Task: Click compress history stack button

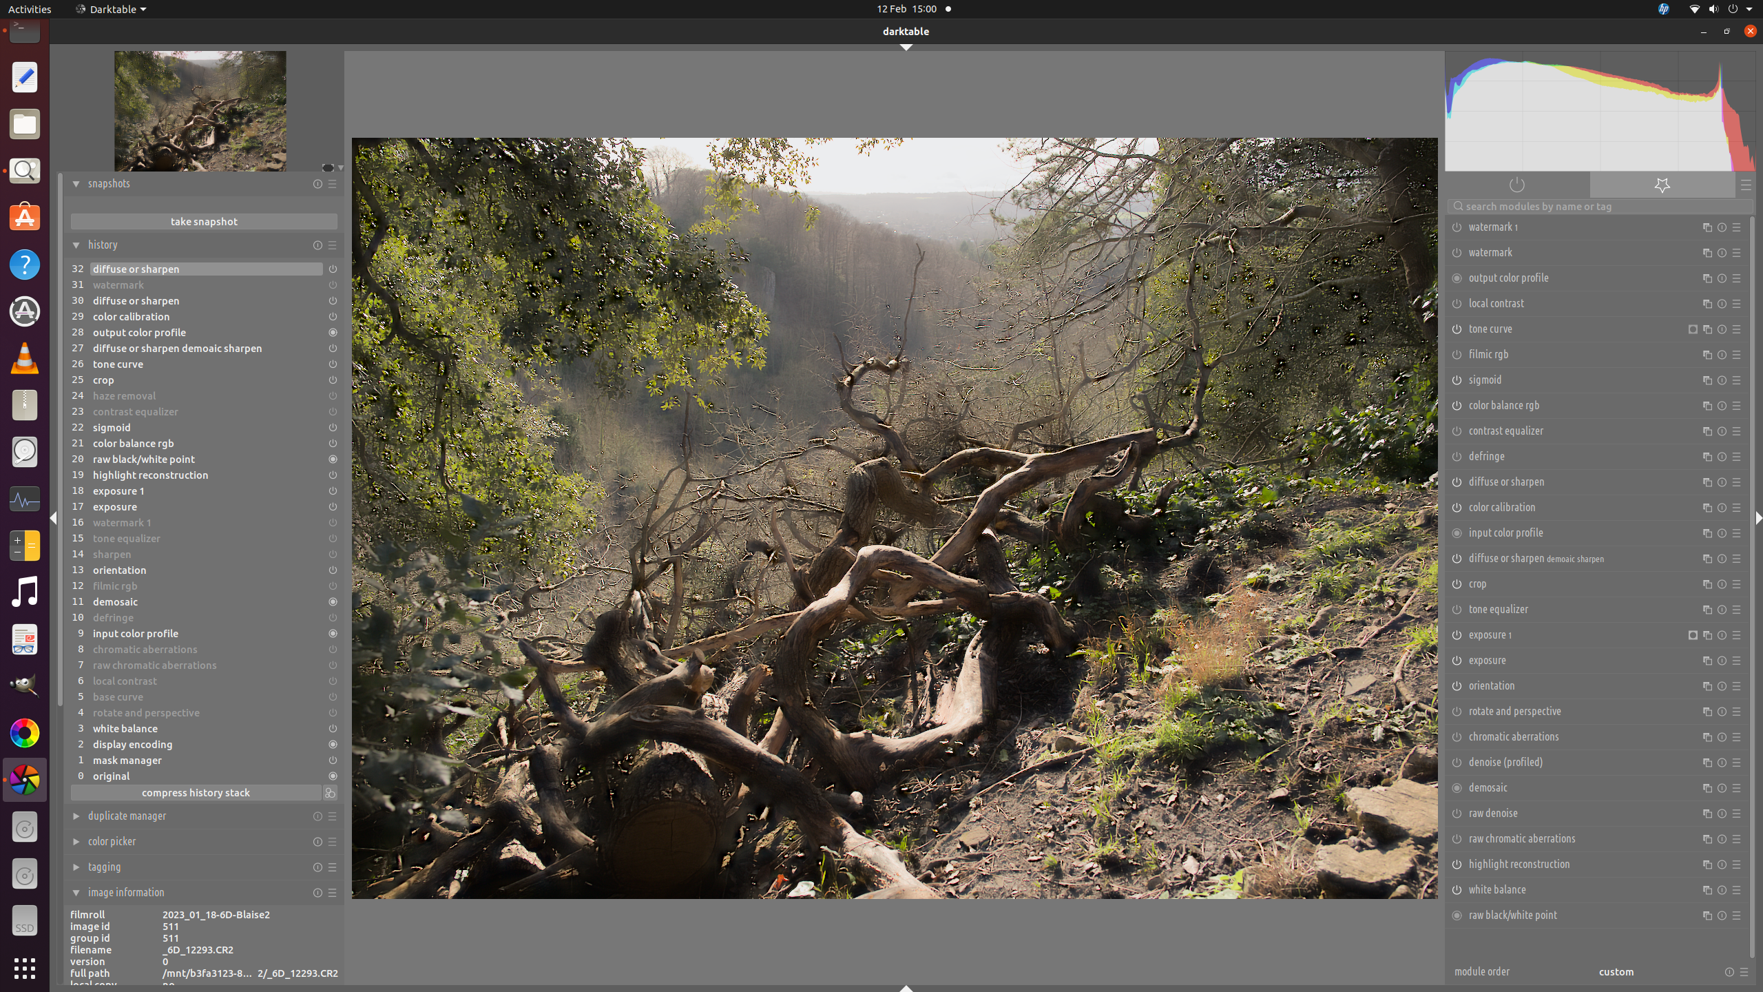Action: [196, 793]
